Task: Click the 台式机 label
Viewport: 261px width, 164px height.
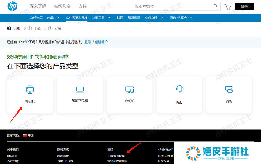Action: click(x=130, y=101)
